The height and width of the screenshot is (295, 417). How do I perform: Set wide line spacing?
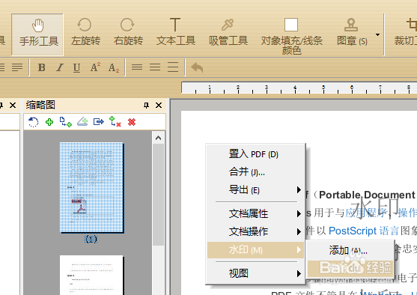coord(173,67)
